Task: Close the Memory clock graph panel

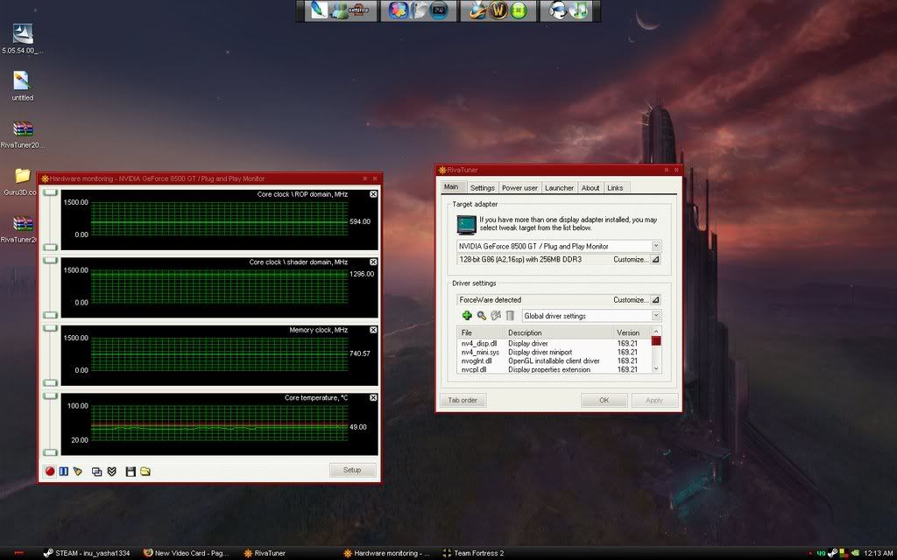Action: click(x=374, y=330)
